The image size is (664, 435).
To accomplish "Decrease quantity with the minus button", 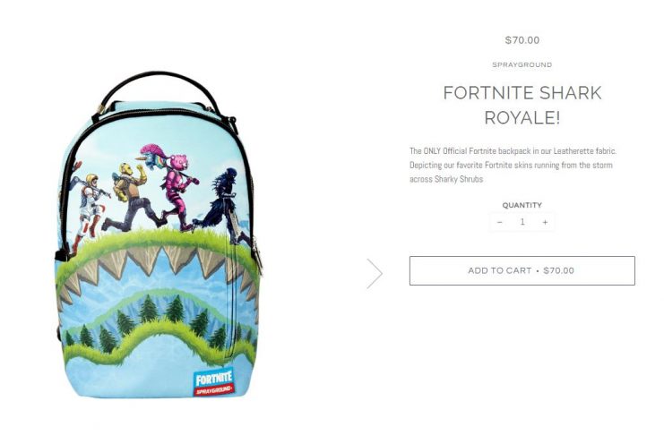I will pyautogui.click(x=500, y=222).
